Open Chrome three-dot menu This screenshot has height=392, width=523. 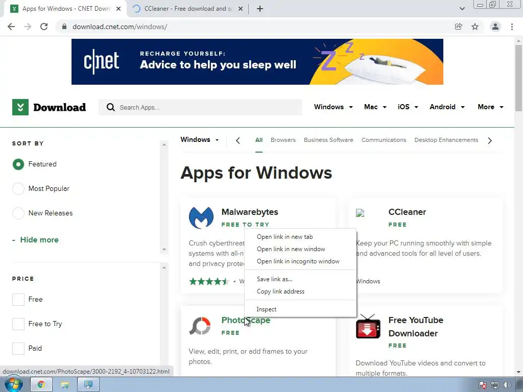(512, 27)
